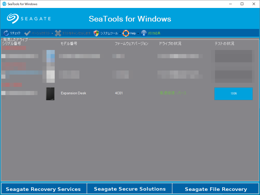Click the Recheck refresh arrow icon
This screenshot has height=195, width=260.
click(x=6, y=33)
